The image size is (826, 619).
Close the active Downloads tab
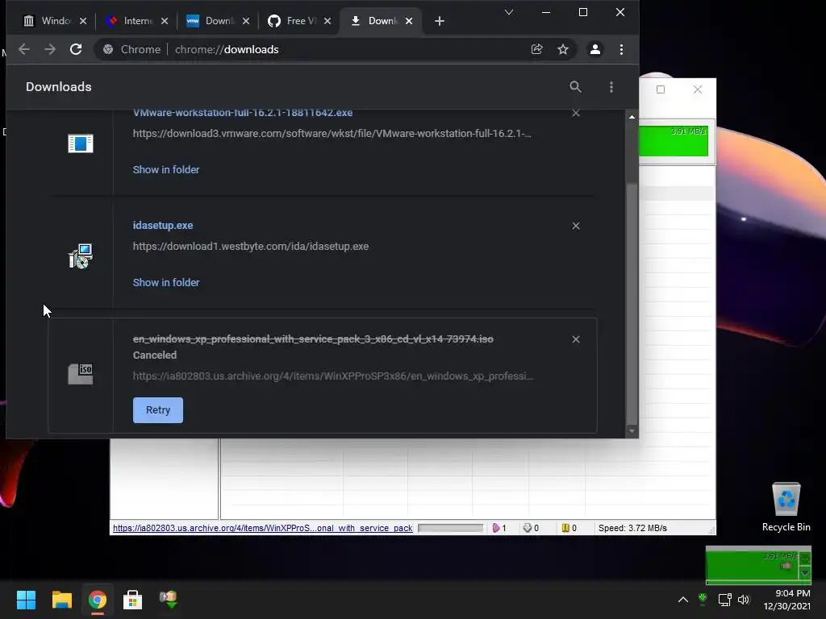[x=409, y=21]
